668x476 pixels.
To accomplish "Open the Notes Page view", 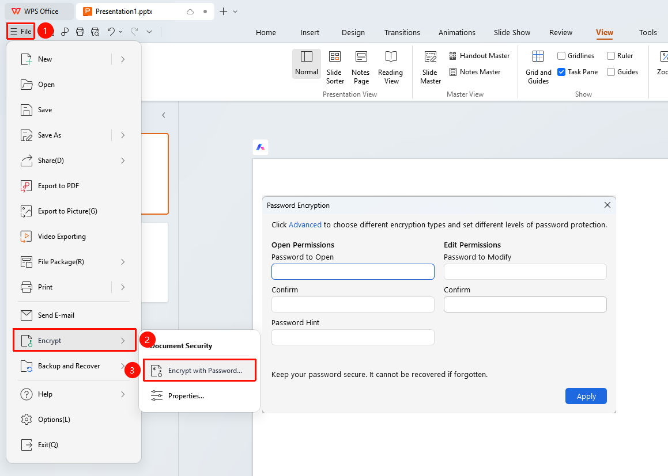I will click(x=361, y=68).
